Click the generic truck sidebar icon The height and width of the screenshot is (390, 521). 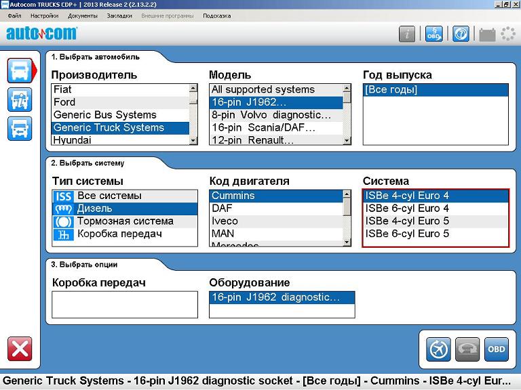click(x=20, y=129)
